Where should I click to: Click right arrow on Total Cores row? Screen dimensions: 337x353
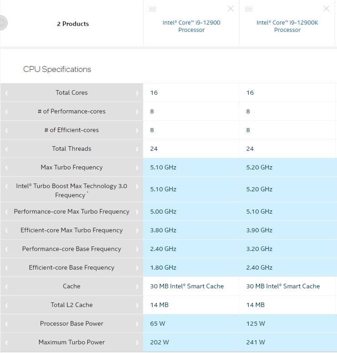point(137,93)
